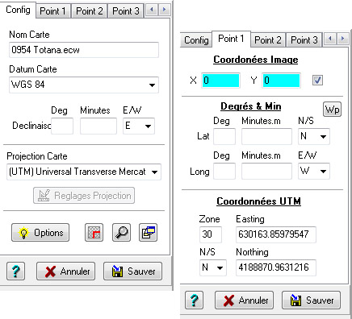Switch to Point 2 tab in left panel
The height and width of the screenshot is (319, 352).
point(89,11)
